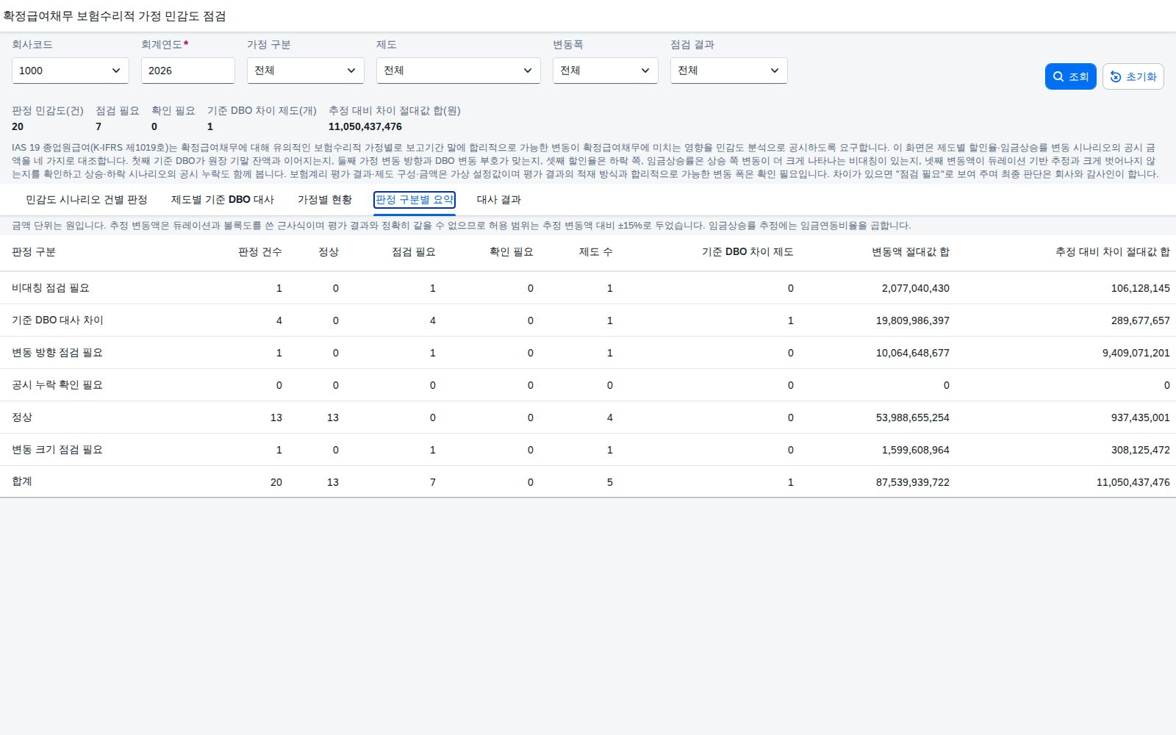Click the value 308,125,472
The height and width of the screenshot is (735, 1176).
pos(1141,450)
